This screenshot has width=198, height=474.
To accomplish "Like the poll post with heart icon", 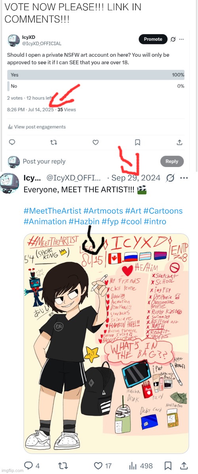I will pos(96,142).
